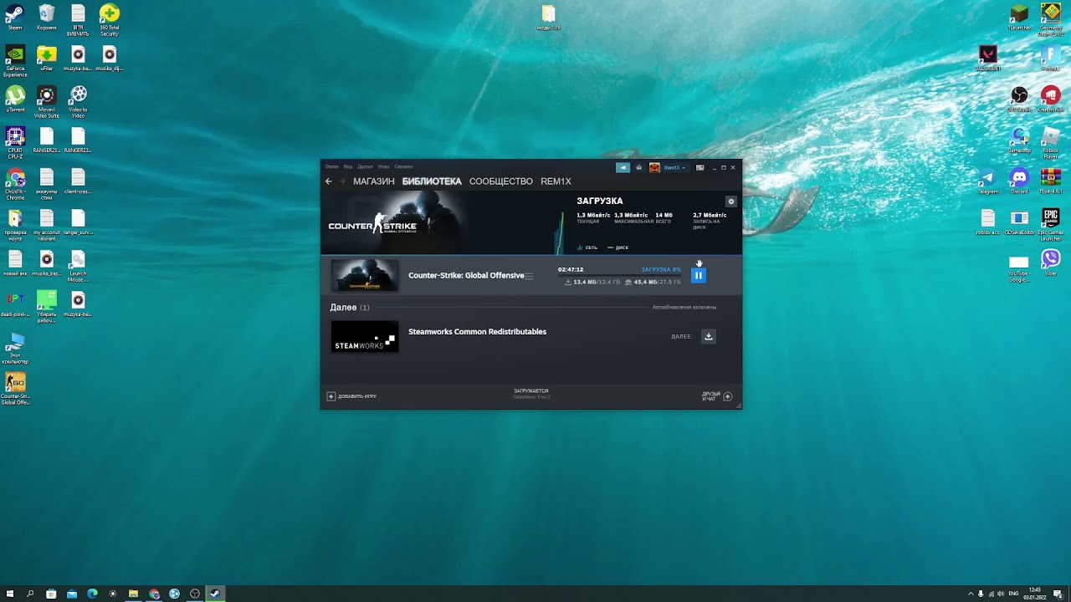The height and width of the screenshot is (602, 1071).
Task: Launch TLauncher desktop shortcut
Action: (1019, 17)
